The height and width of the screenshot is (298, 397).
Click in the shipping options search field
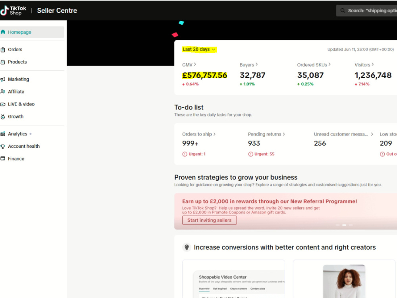[366, 10]
